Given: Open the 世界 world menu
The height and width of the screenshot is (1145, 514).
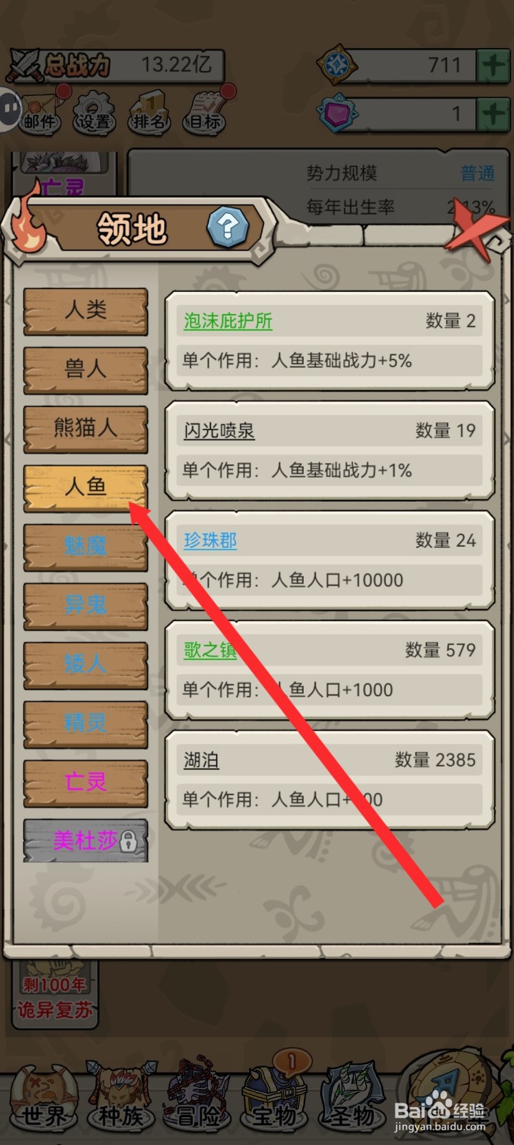Looking at the screenshot, I should tap(43, 1097).
